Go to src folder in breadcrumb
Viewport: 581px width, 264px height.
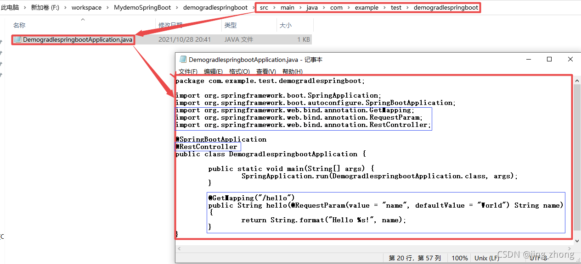[264, 7]
